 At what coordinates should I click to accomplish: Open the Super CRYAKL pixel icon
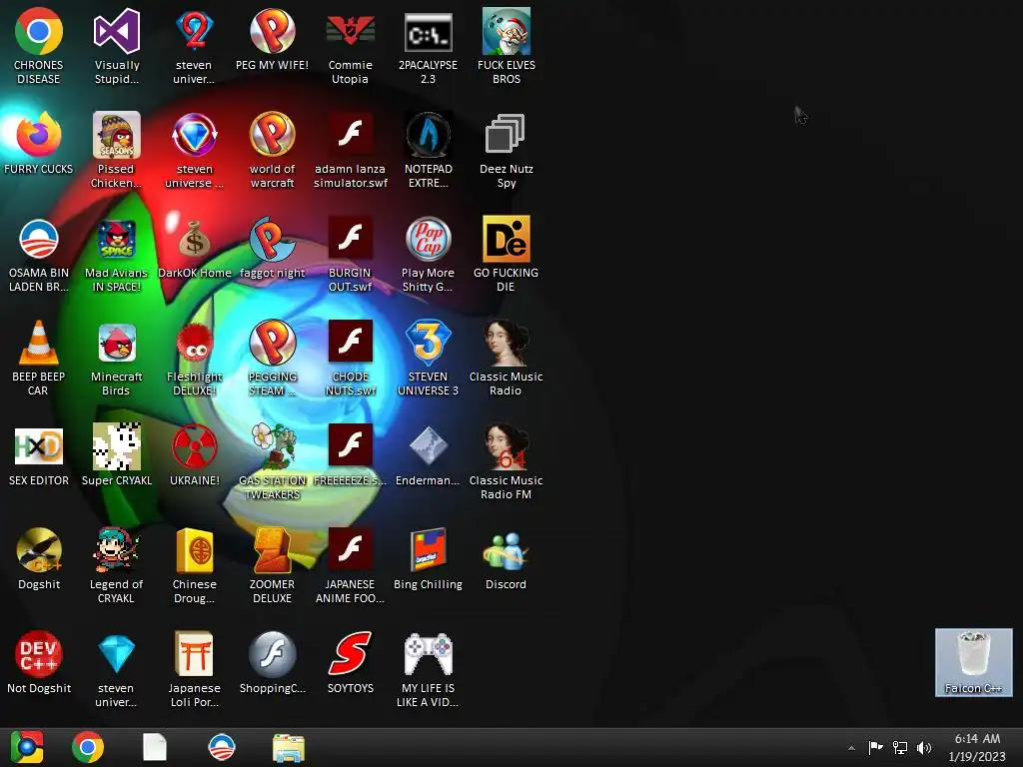(116, 446)
